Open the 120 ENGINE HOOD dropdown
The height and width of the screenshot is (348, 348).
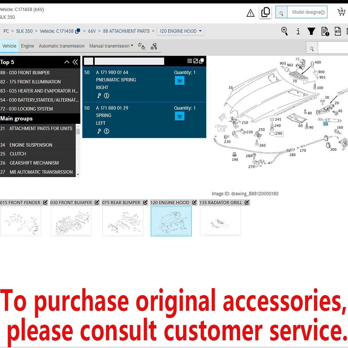(x=180, y=31)
